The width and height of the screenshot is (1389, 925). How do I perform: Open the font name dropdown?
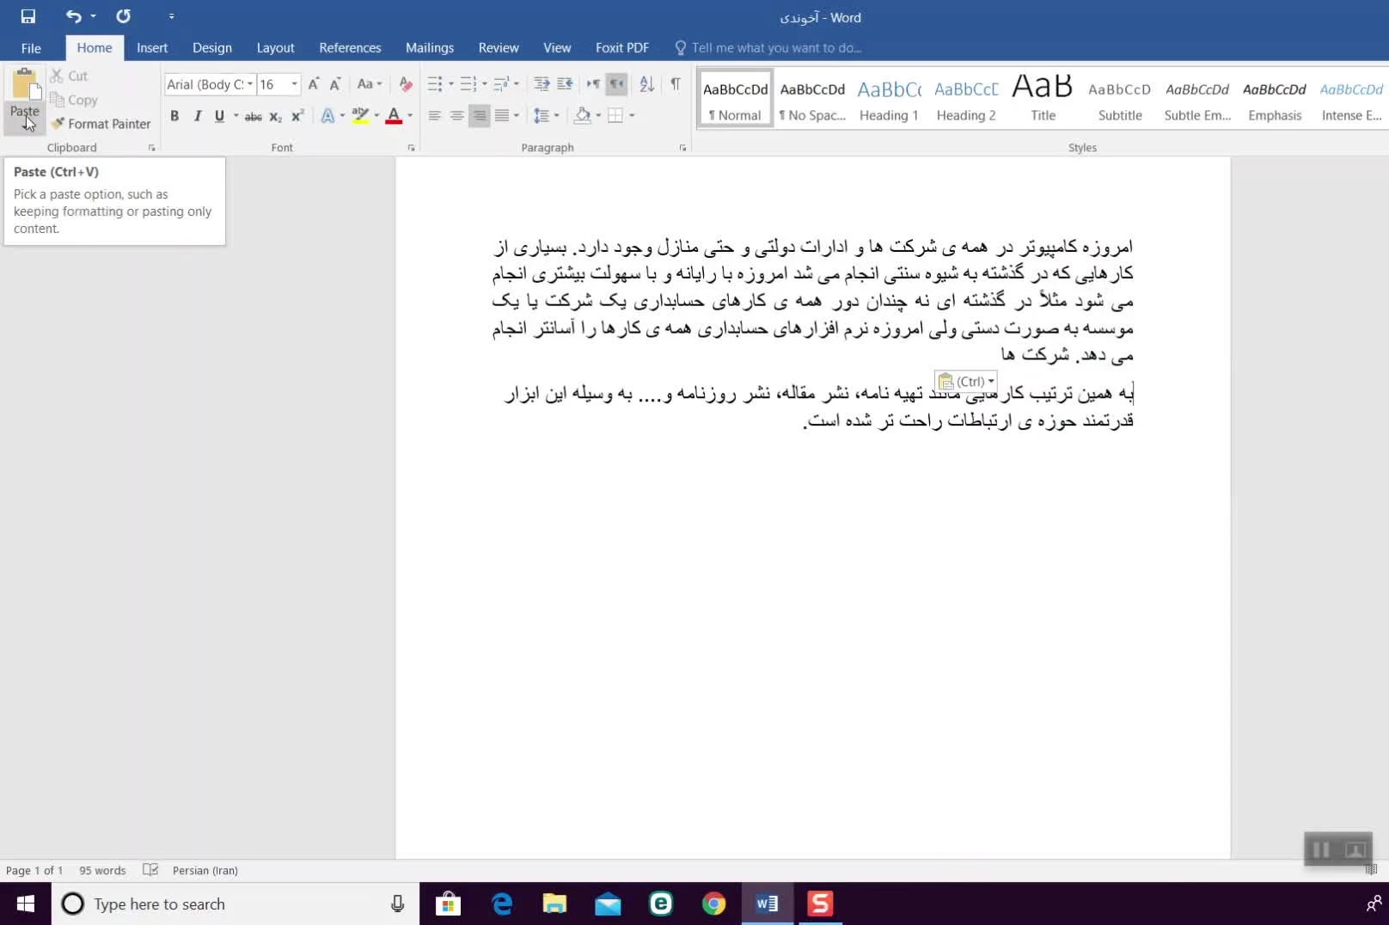250,84
